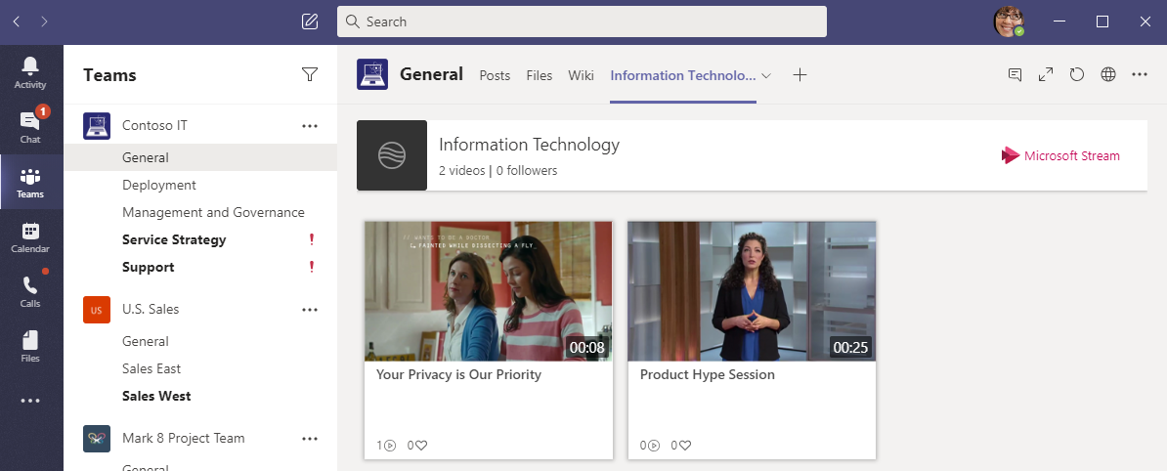Image resolution: width=1167 pixels, height=471 pixels.
Task: Open the Files app
Action: pyautogui.click(x=30, y=347)
